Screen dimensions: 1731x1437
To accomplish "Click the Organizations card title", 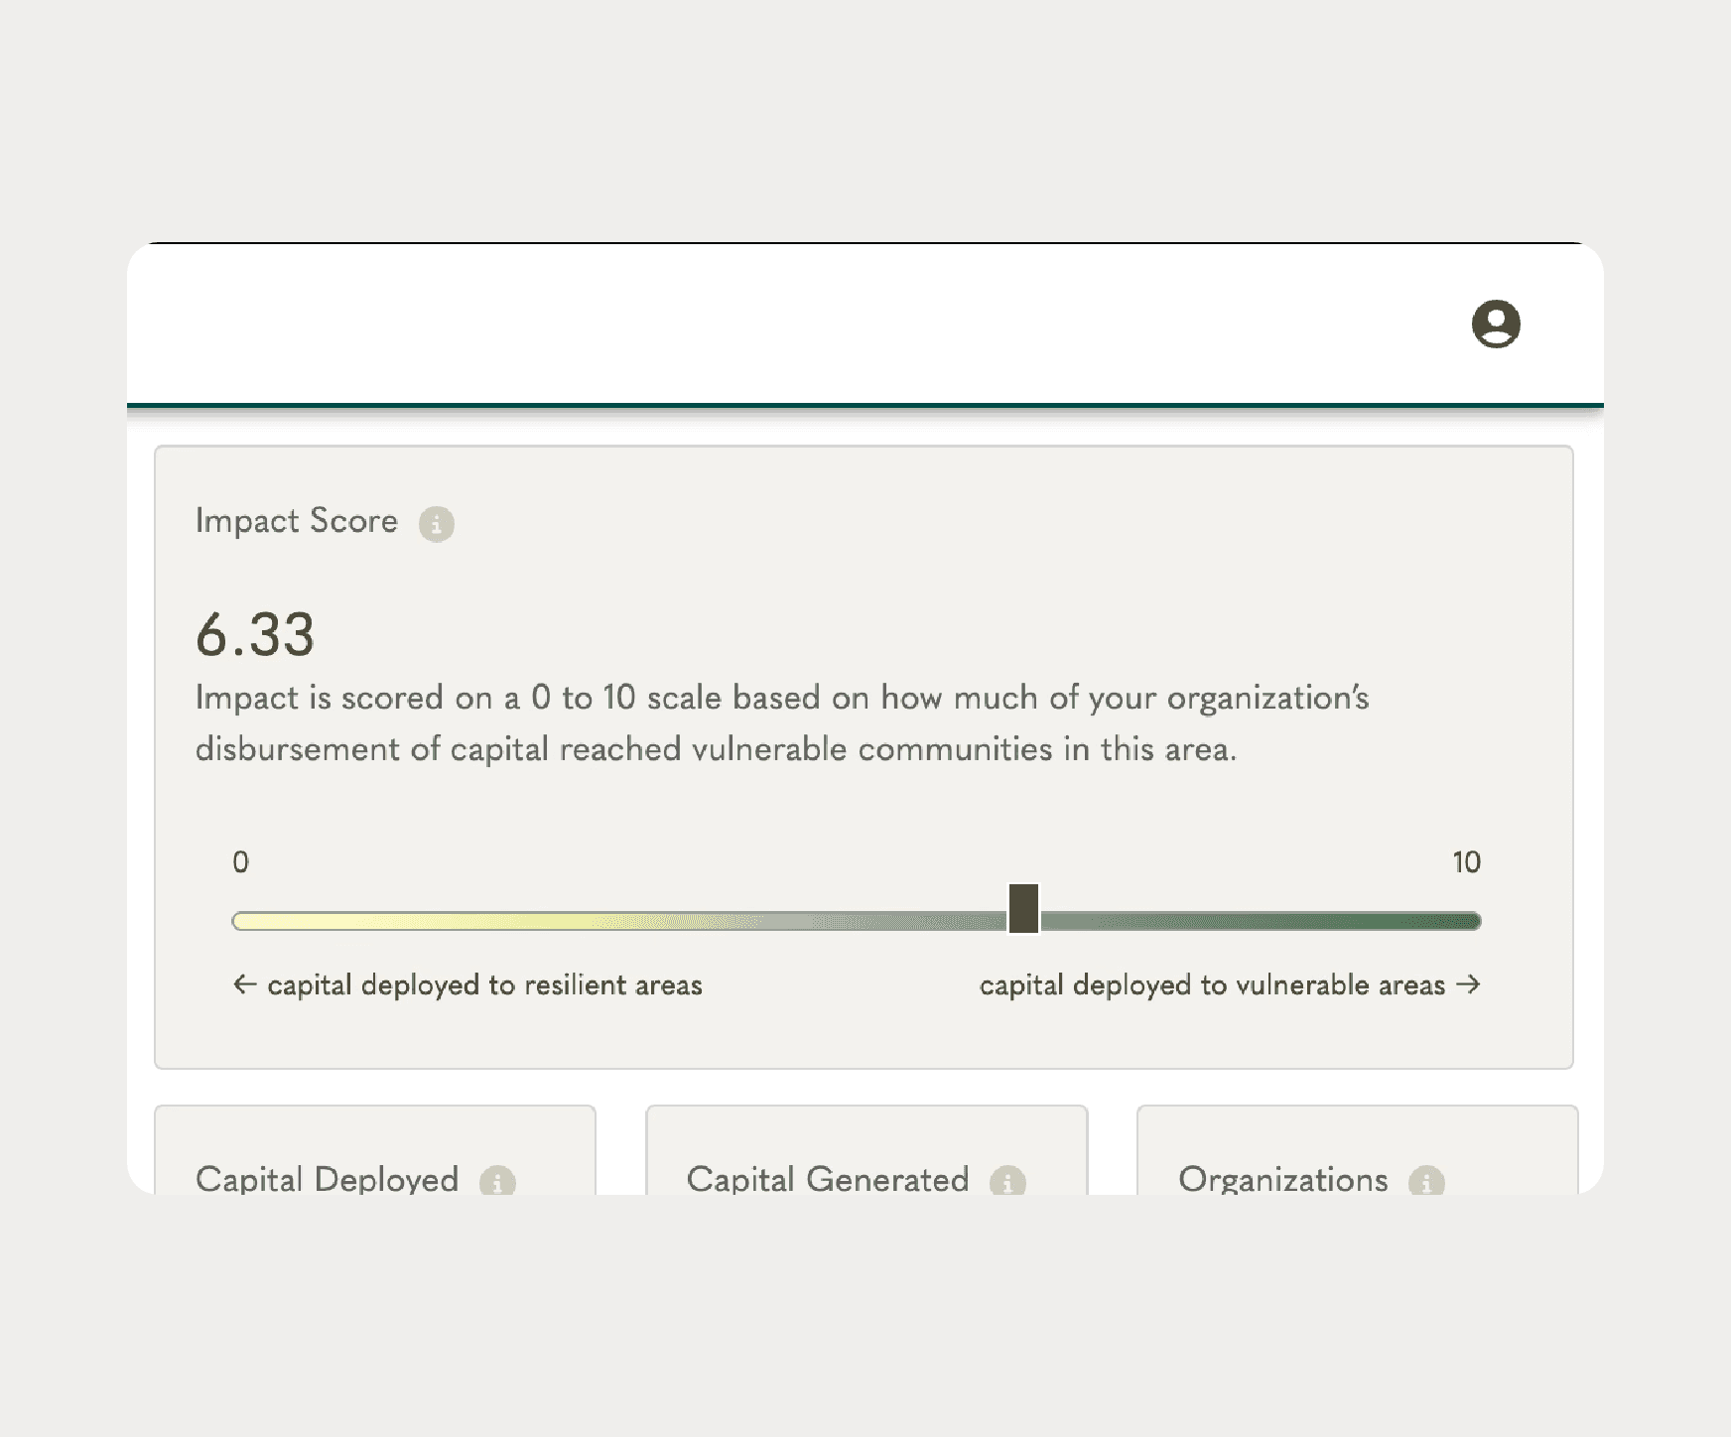I will tap(1282, 1179).
